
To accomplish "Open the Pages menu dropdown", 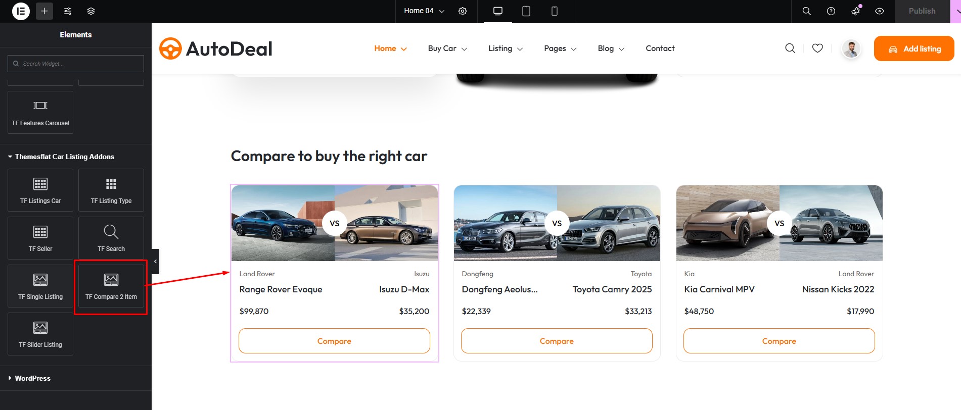I will pyautogui.click(x=560, y=48).
